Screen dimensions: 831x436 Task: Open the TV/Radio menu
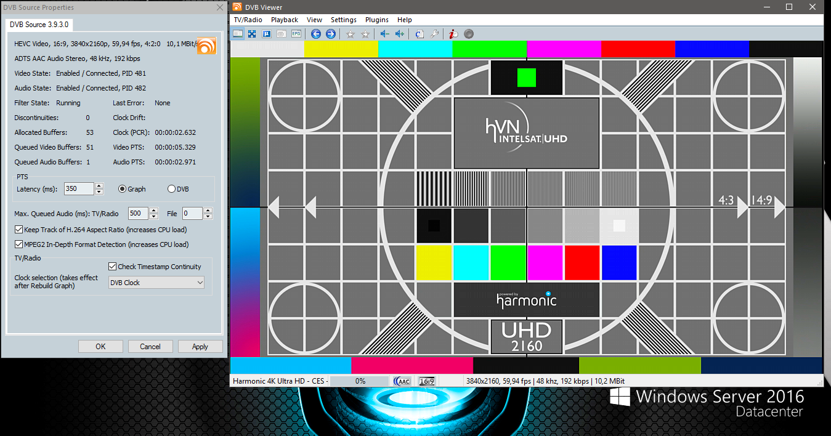click(248, 20)
